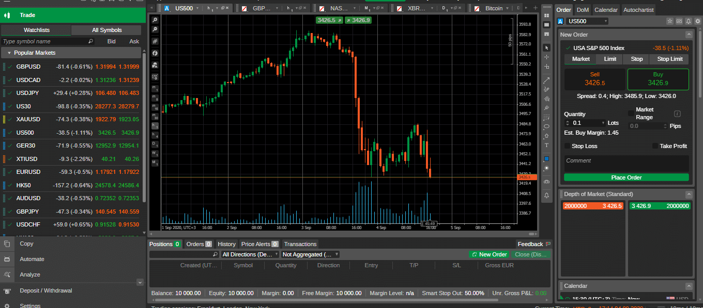The image size is (703, 308).
Task: Open the All Directions filter dropdown
Action: pyautogui.click(x=250, y=254)
